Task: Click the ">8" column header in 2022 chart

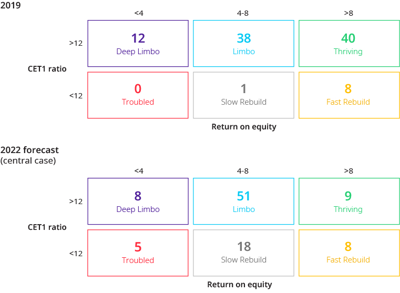Action: (348, 170)
